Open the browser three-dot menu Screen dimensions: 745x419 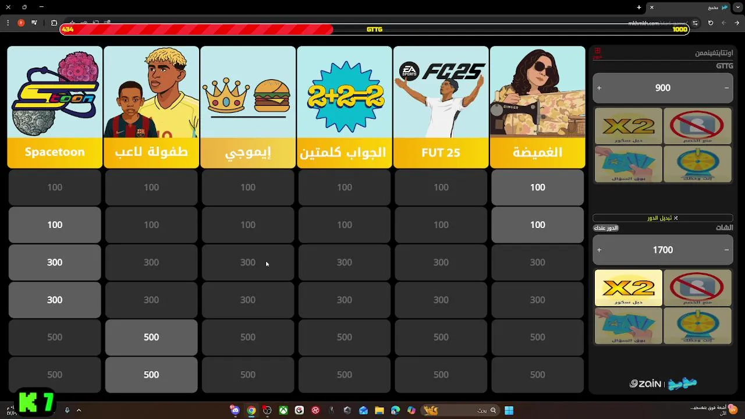(8, 23)
